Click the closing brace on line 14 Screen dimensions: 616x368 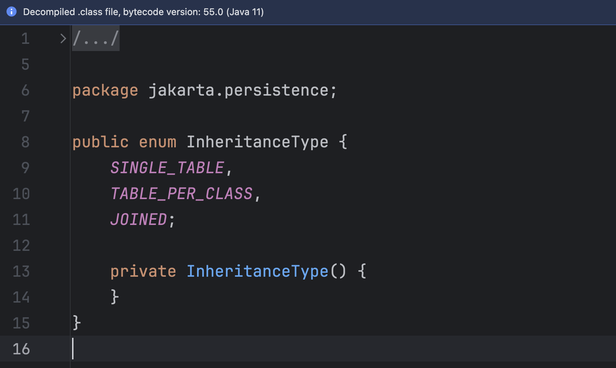115,297
